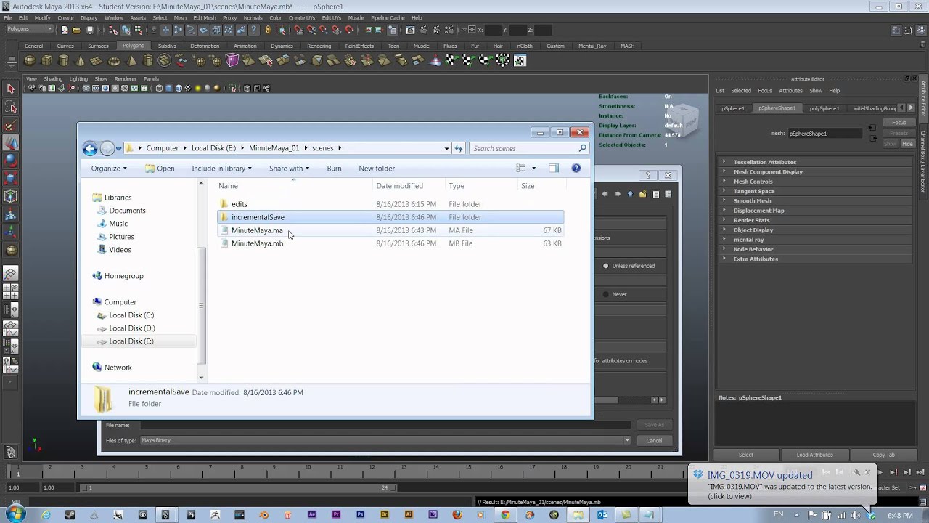
Task: Click the New scene icon in status line
Action: click(65, 30)
